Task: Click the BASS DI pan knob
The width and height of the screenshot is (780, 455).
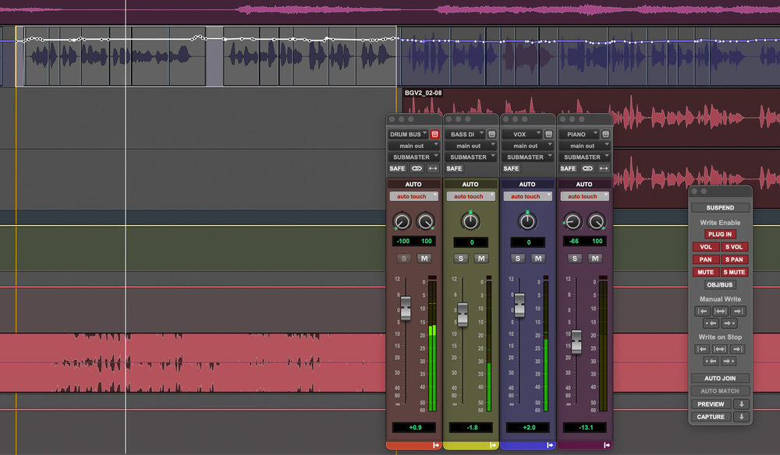Action: tap(470, 221)
